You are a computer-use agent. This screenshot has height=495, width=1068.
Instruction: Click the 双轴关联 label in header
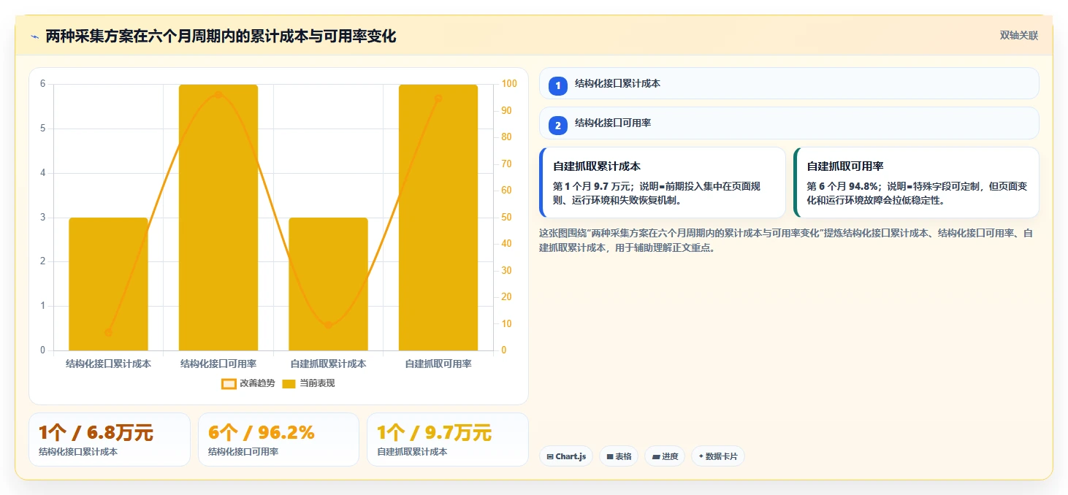click(1018, 36)
